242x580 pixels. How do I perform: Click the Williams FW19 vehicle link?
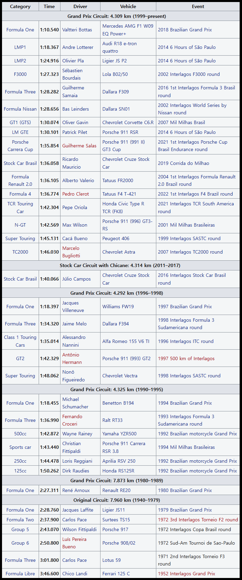coord(118,307)
